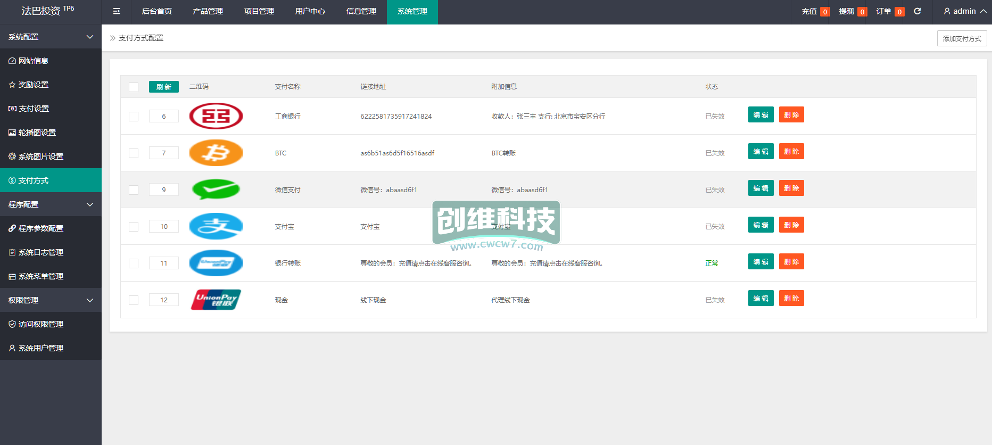Image resolution: width=992 pixels, height=445 pixels.
Task: Expand the admin dropdown arrow
Action: [x=983, y=11]
